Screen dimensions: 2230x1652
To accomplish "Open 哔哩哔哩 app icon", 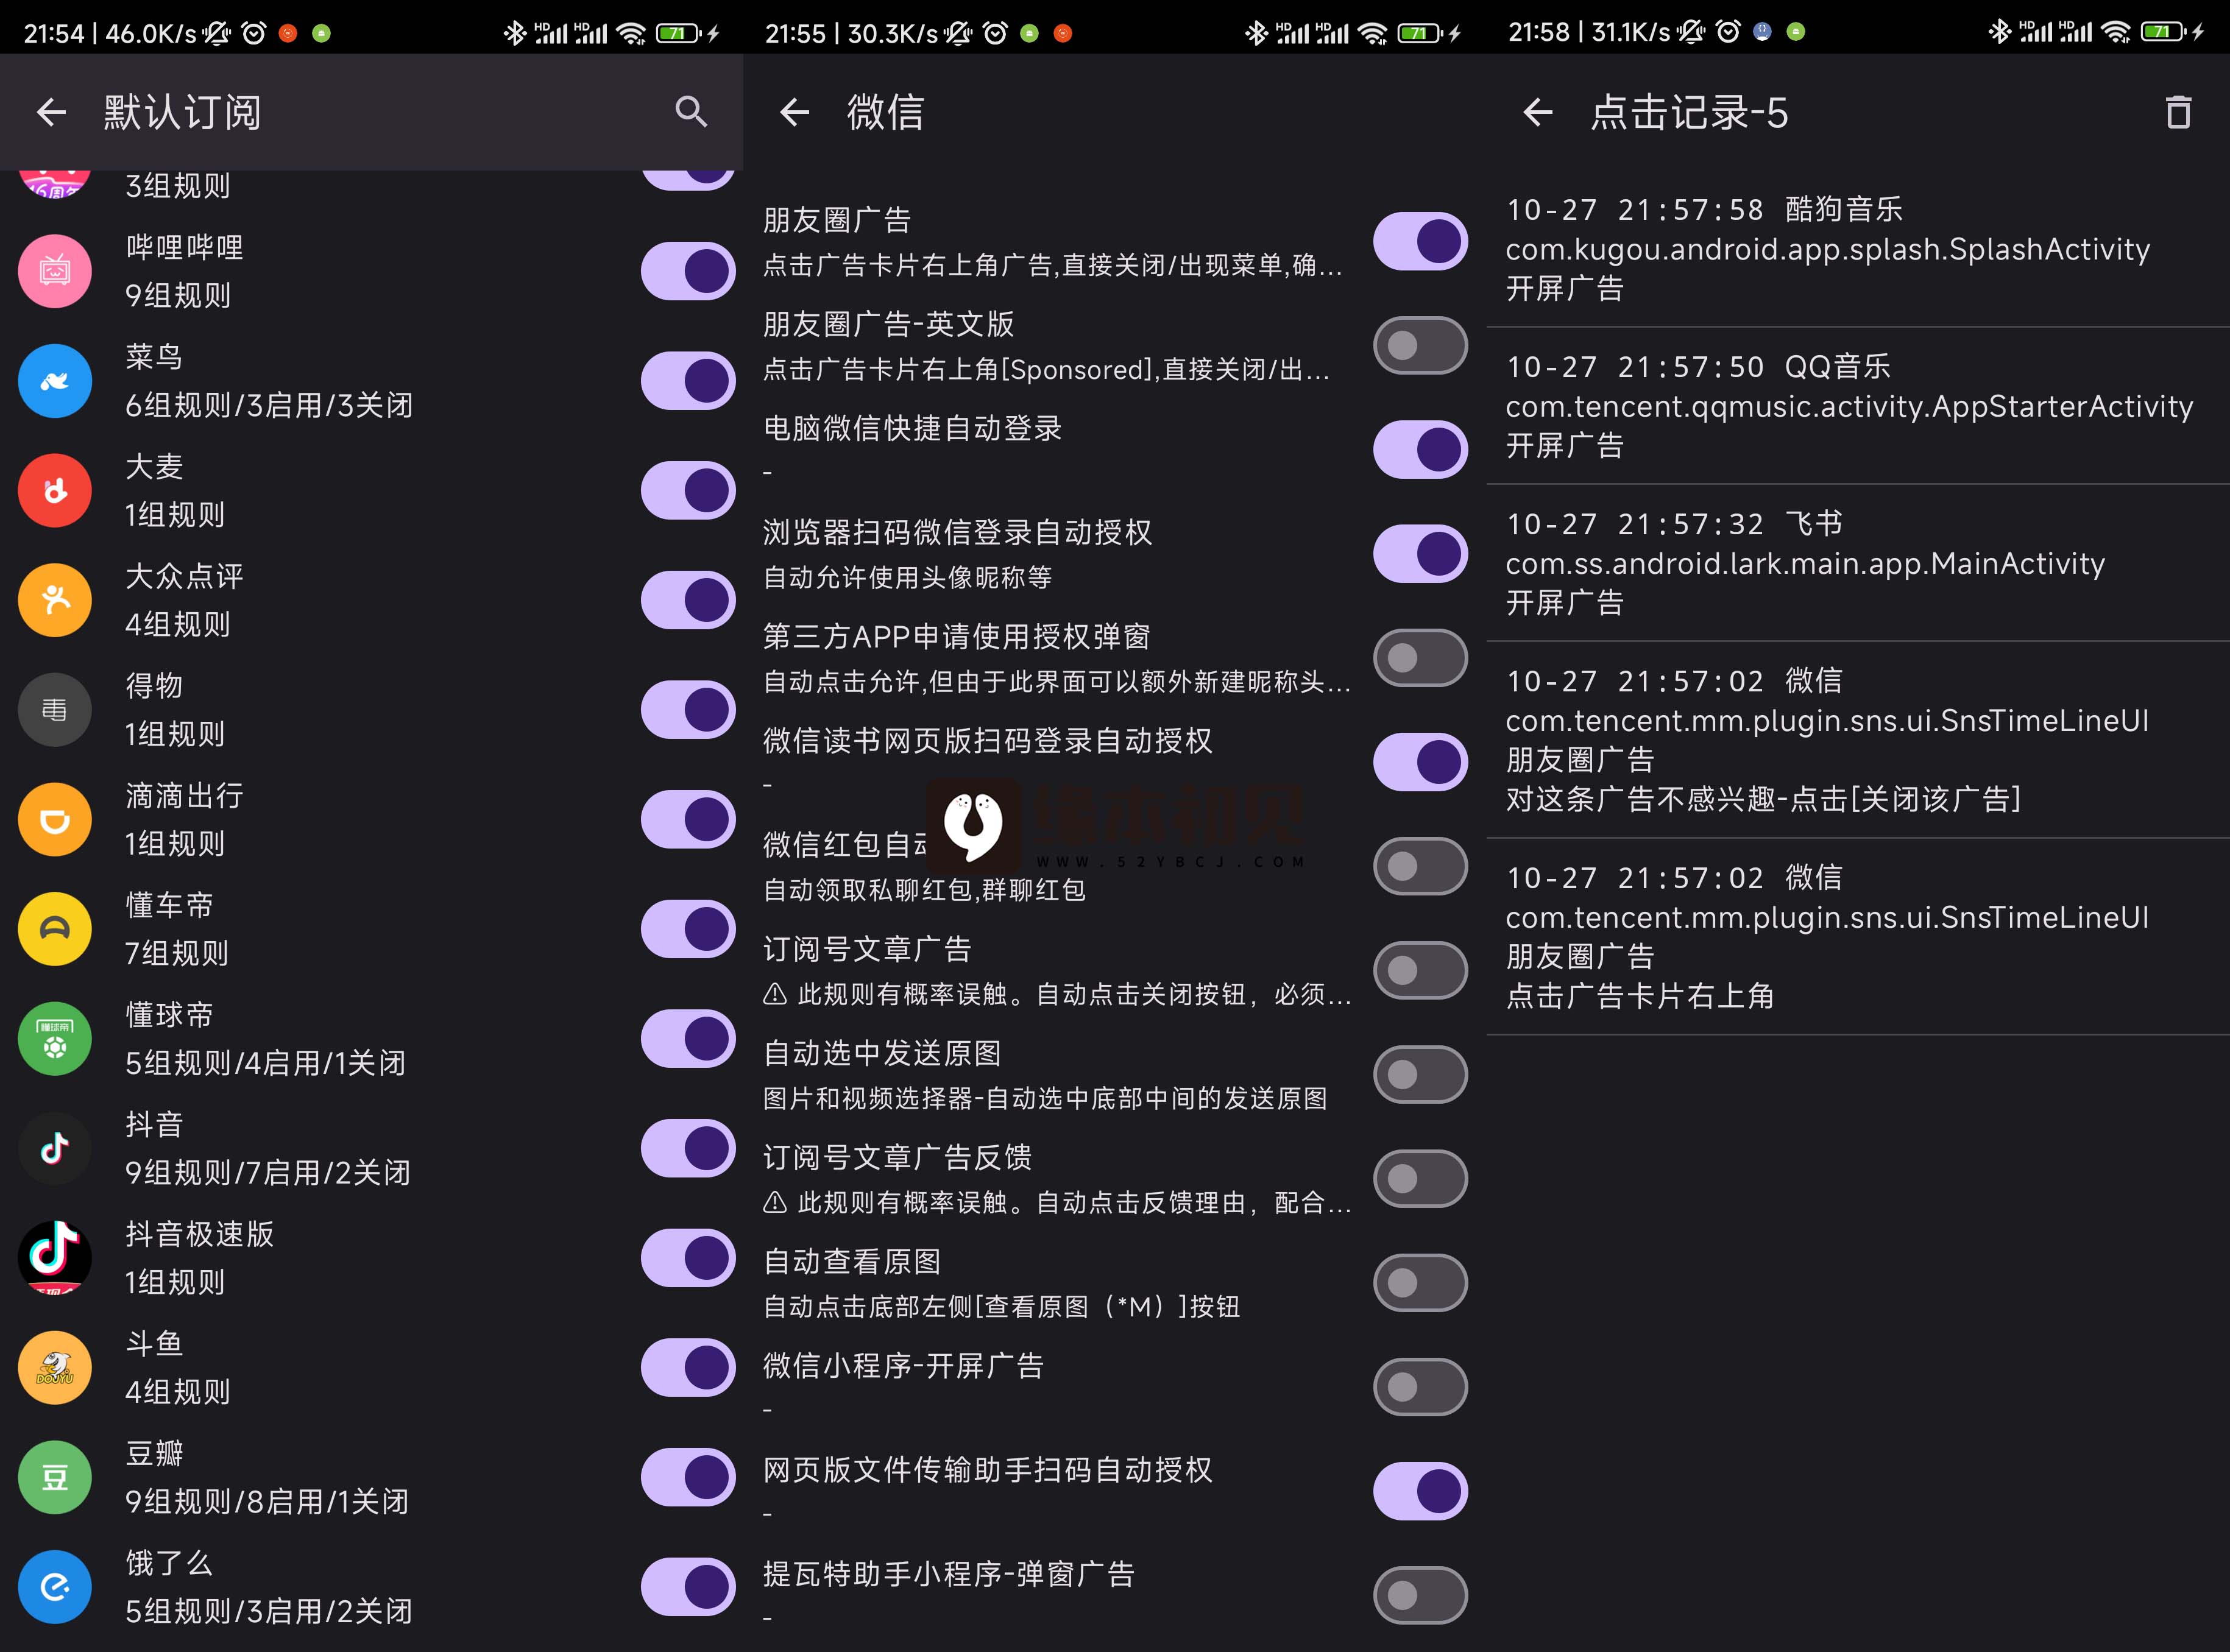I will pos(55,271).
